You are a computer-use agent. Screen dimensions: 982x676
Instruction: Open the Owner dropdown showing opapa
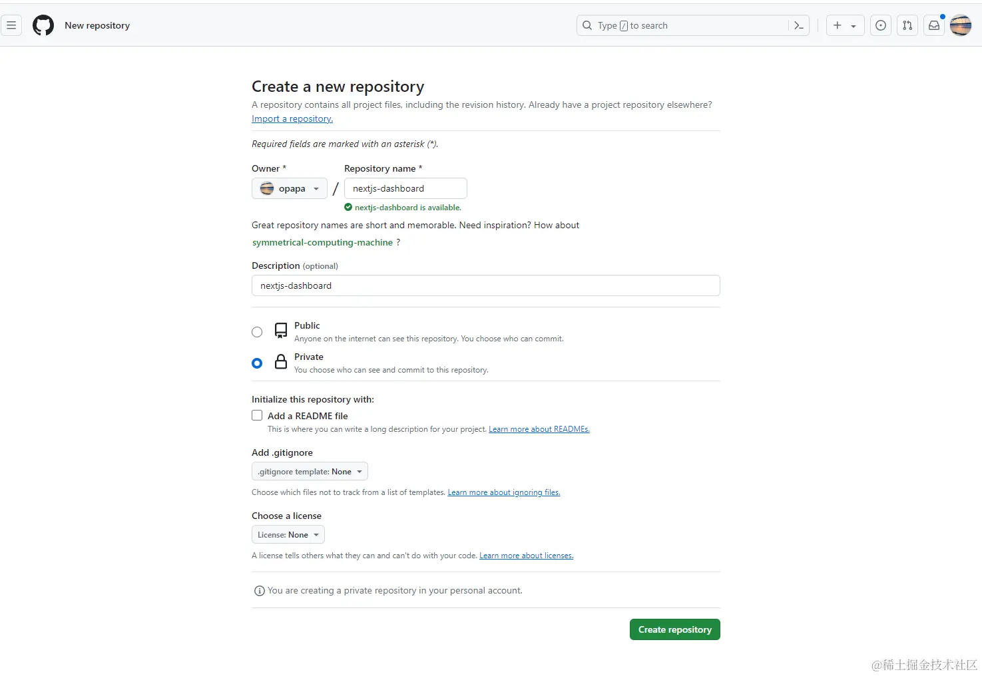(290, 188)
